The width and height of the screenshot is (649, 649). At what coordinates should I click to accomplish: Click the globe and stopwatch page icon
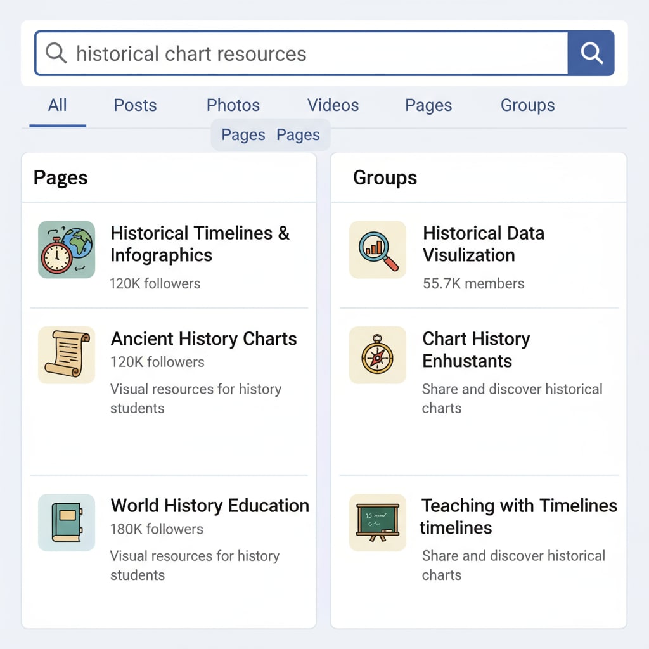tap(67, 250)
